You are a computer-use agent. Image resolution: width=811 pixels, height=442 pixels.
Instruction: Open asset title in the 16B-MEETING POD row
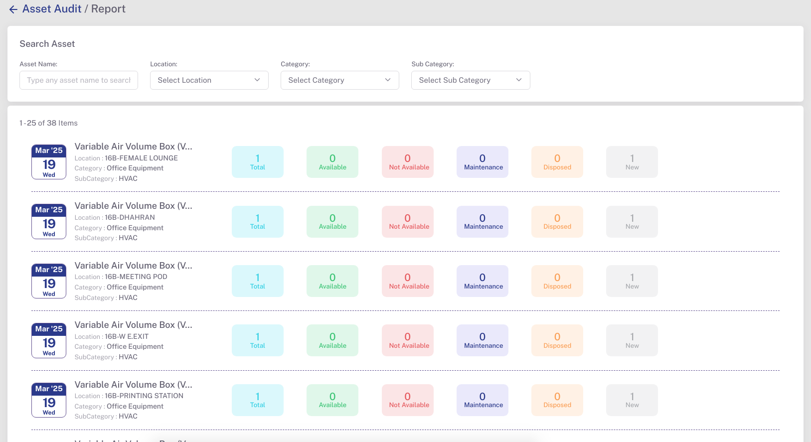133,266
